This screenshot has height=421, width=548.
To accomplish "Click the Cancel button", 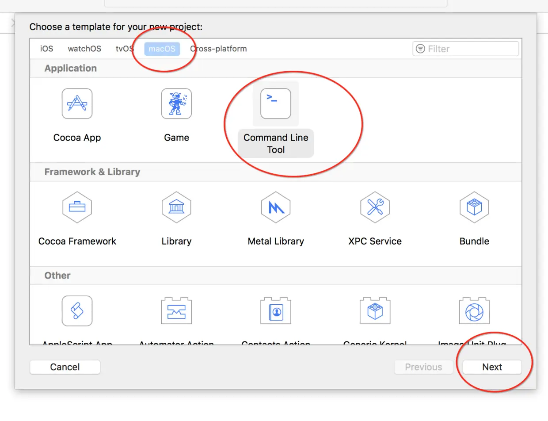I will (x=65, y=367).
